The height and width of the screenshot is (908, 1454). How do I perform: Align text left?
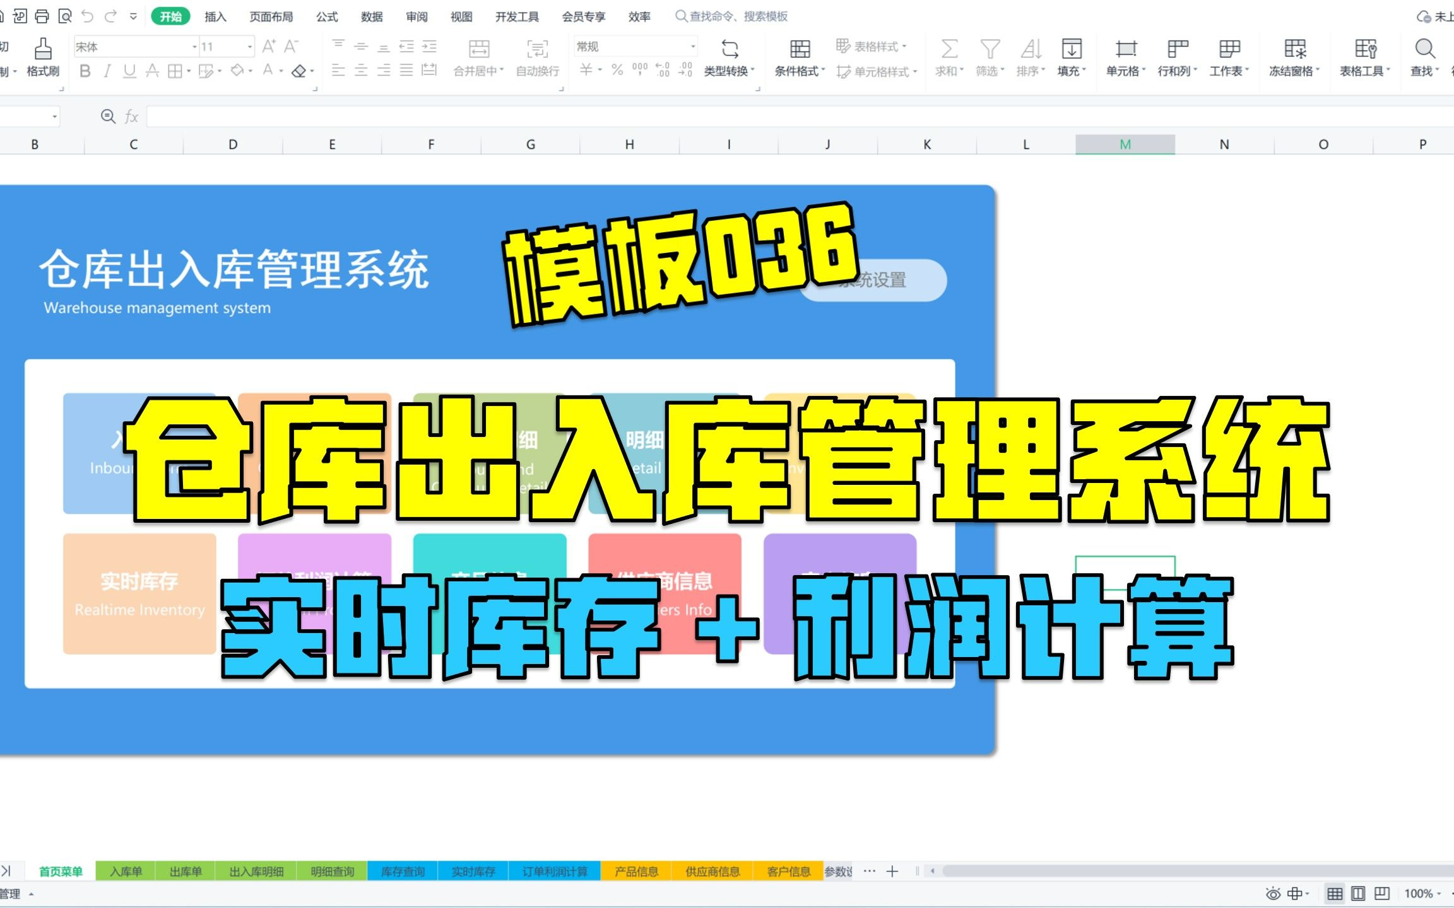(x=338, y=71)
